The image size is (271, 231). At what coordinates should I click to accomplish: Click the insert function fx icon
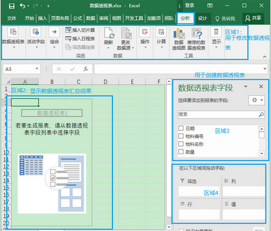click(86, 69)
